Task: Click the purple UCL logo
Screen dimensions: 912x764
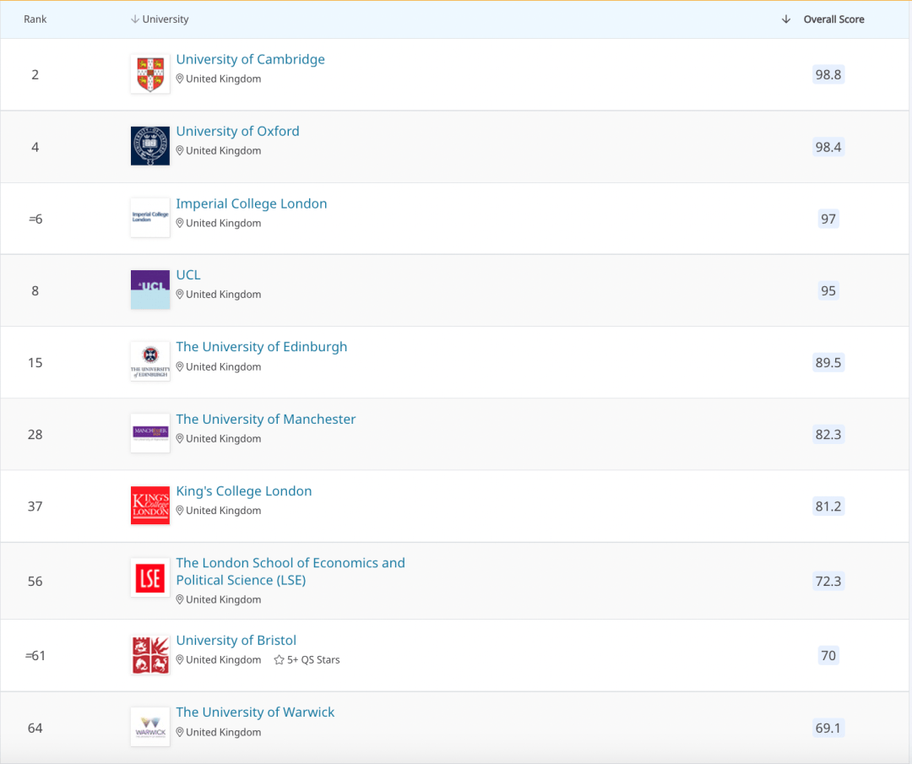Action: (149, 290)
